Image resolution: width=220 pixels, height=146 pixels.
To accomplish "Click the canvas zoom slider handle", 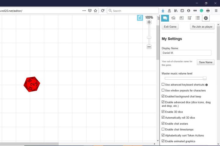I will coord(149,37).
